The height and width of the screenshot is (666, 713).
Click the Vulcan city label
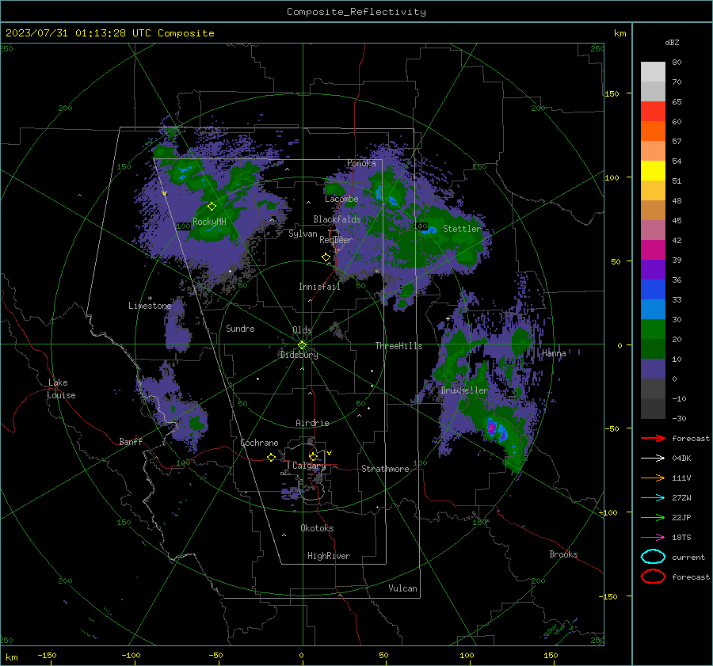(402, 588)
